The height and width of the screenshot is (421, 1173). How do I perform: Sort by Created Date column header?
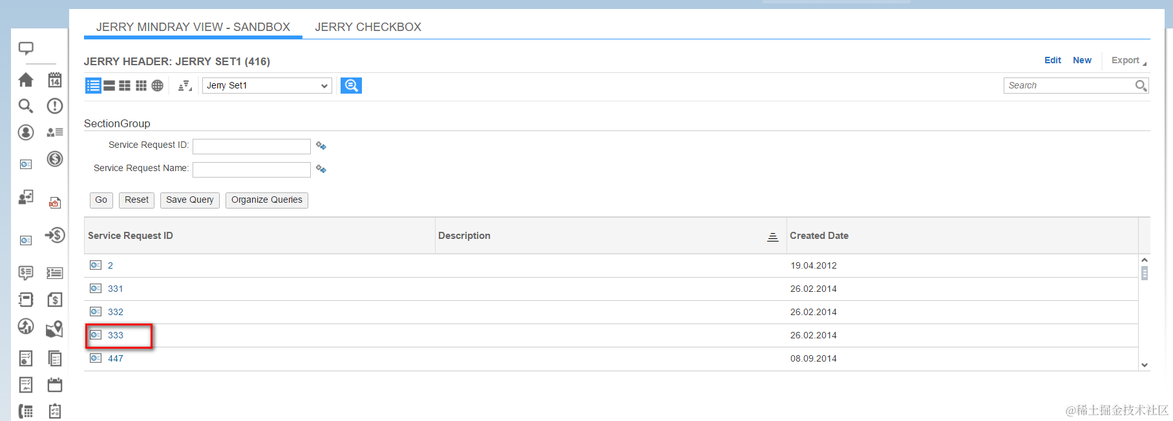(x=819, y=236)
